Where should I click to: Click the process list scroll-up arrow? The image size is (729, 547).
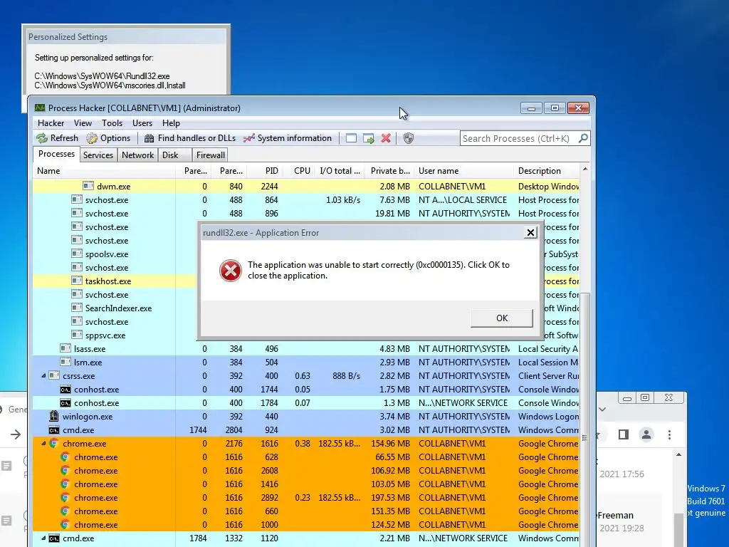pos(585,170)
